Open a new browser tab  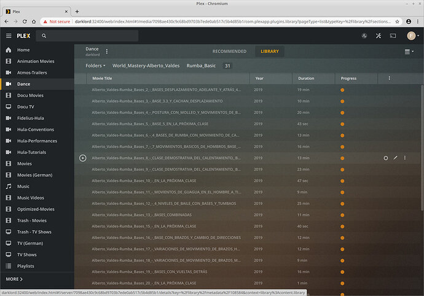tap(77, 11)
